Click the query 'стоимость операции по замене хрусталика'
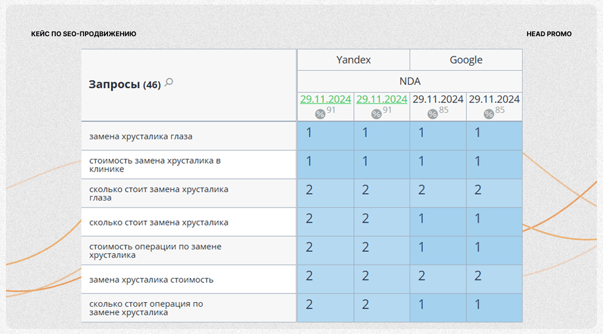The width and height of the screenshot is (603, 334). pos(155,251)
